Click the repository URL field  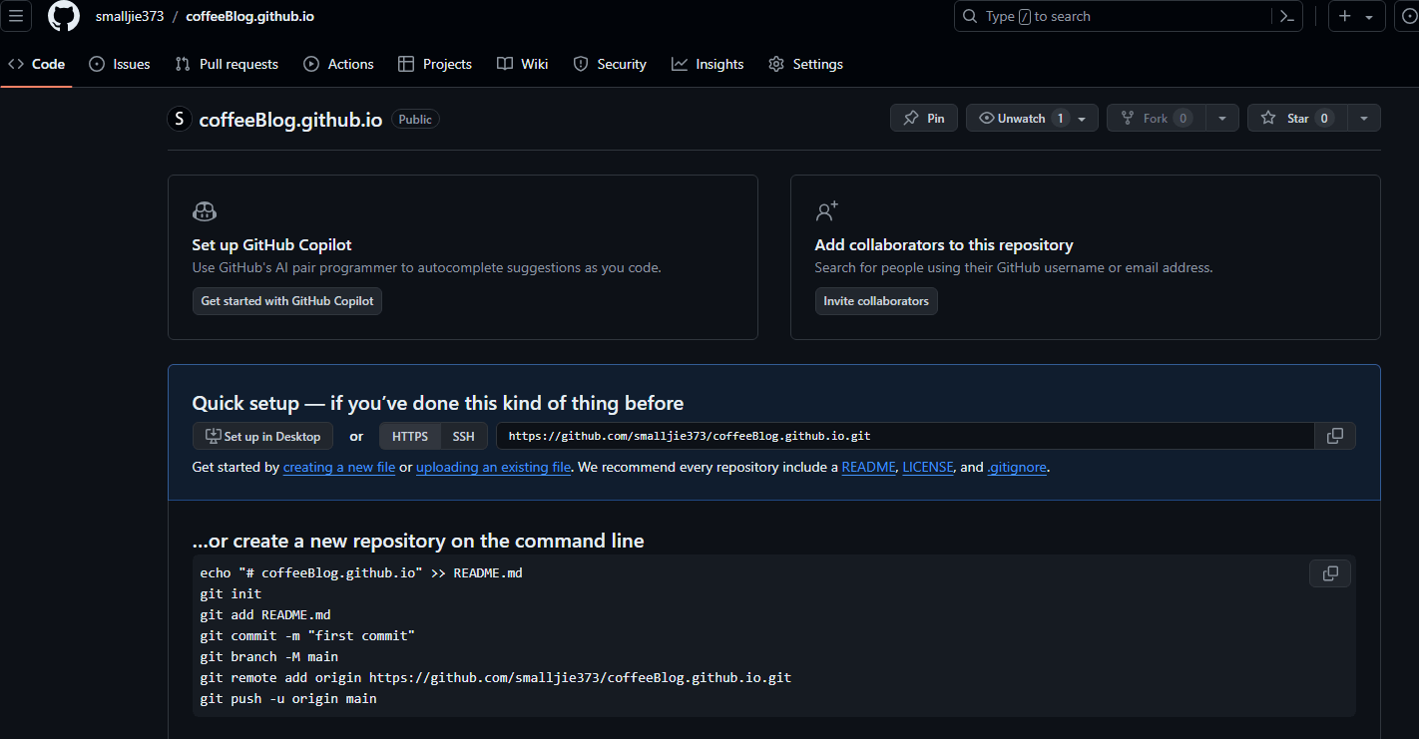tap(905, 436)
